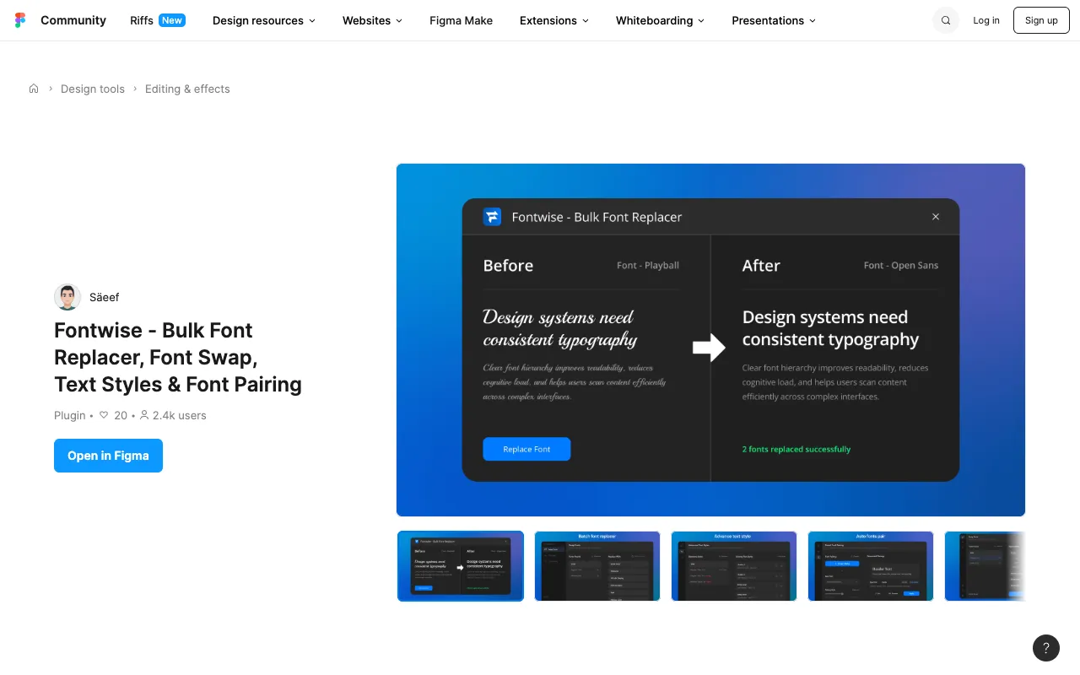Click the Community header link
The width and height of the screenshot is (1080, 675).
click(73, 20)
